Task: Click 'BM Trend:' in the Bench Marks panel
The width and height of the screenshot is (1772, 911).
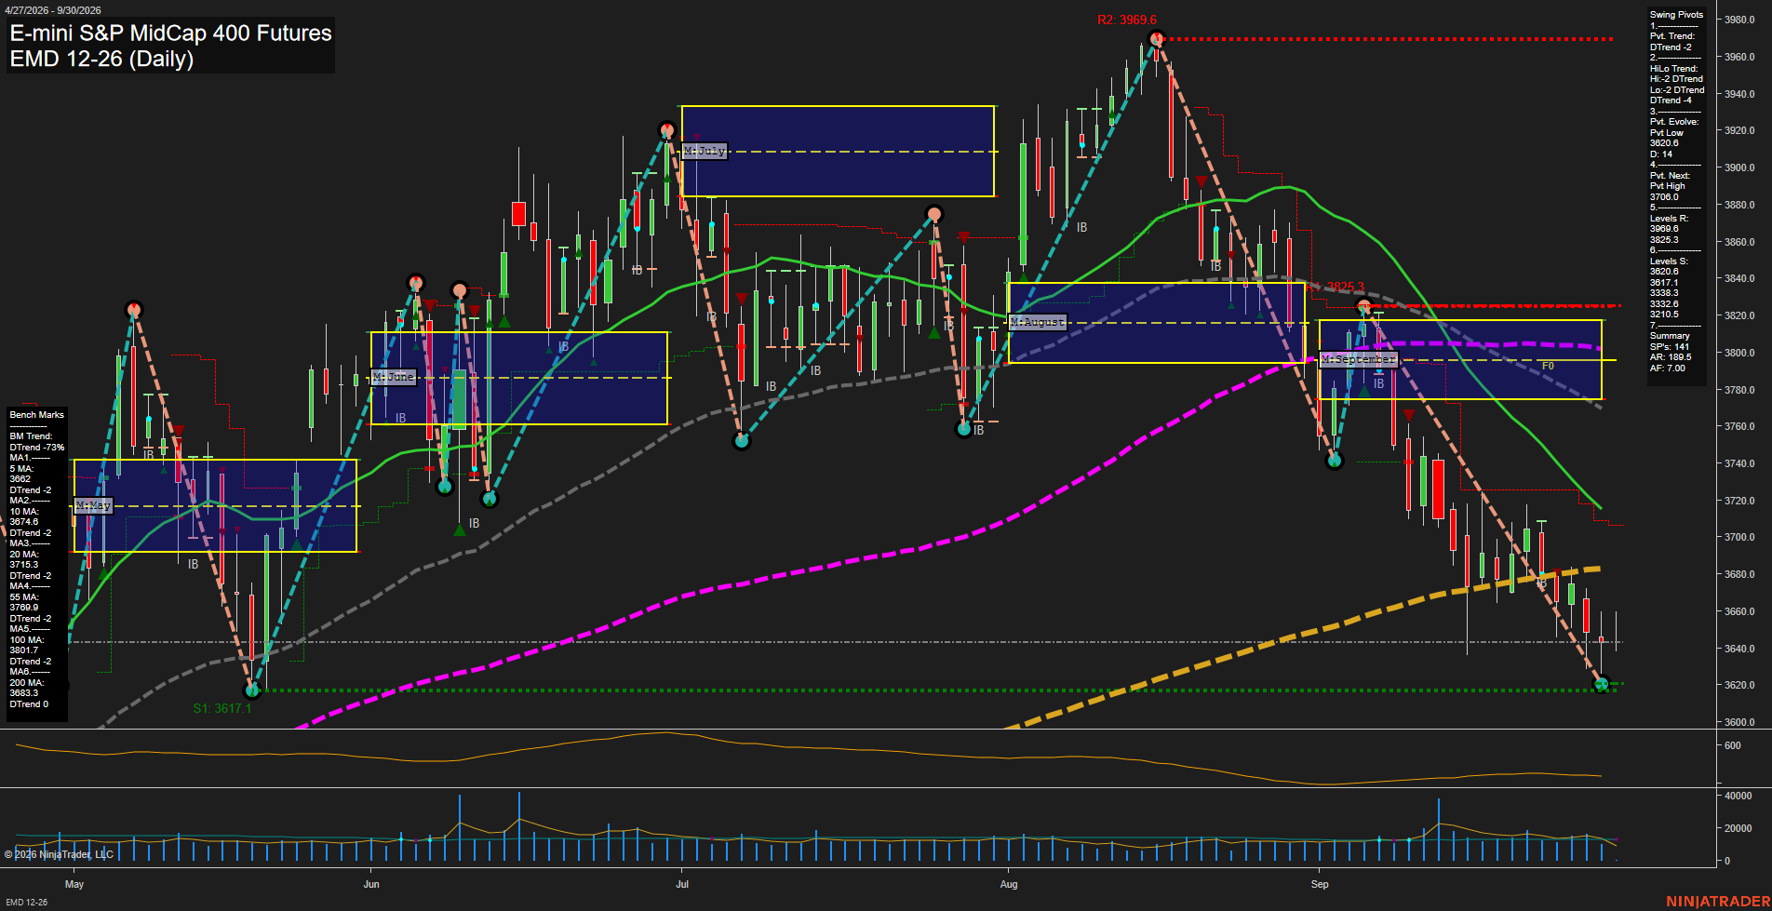Action: 31,436
